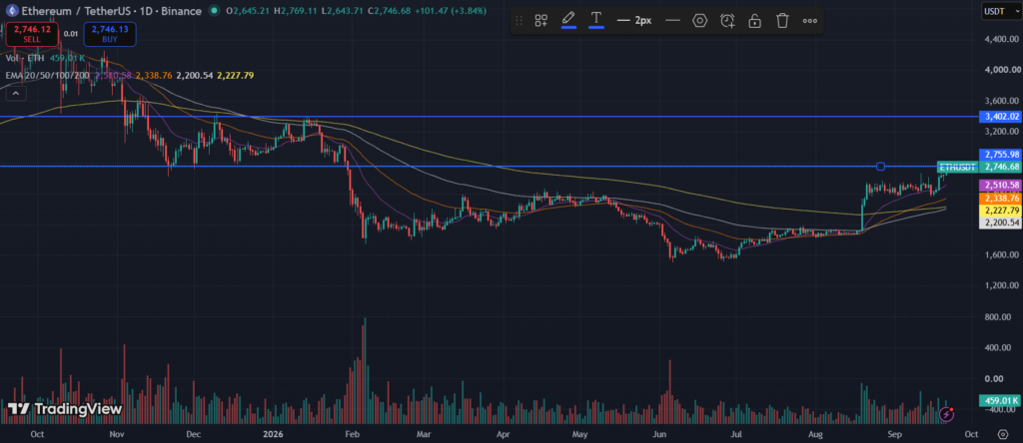This screenshot has height=443, width=1023.
Task: Click the 2026 label on the time axis
Action: point(275,433)
